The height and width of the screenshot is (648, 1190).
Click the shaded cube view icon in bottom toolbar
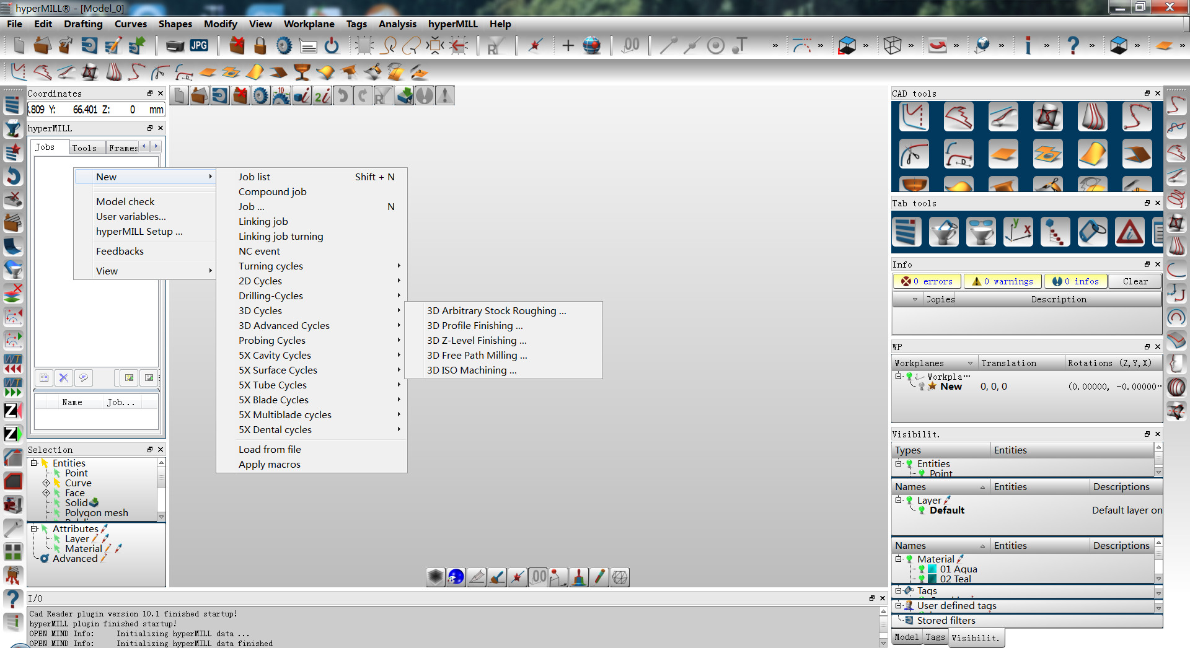click(x=436, y=577)
